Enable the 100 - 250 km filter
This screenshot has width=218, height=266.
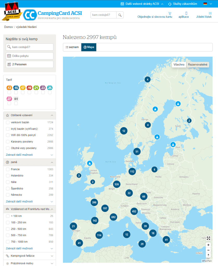[x=8, y=223]
